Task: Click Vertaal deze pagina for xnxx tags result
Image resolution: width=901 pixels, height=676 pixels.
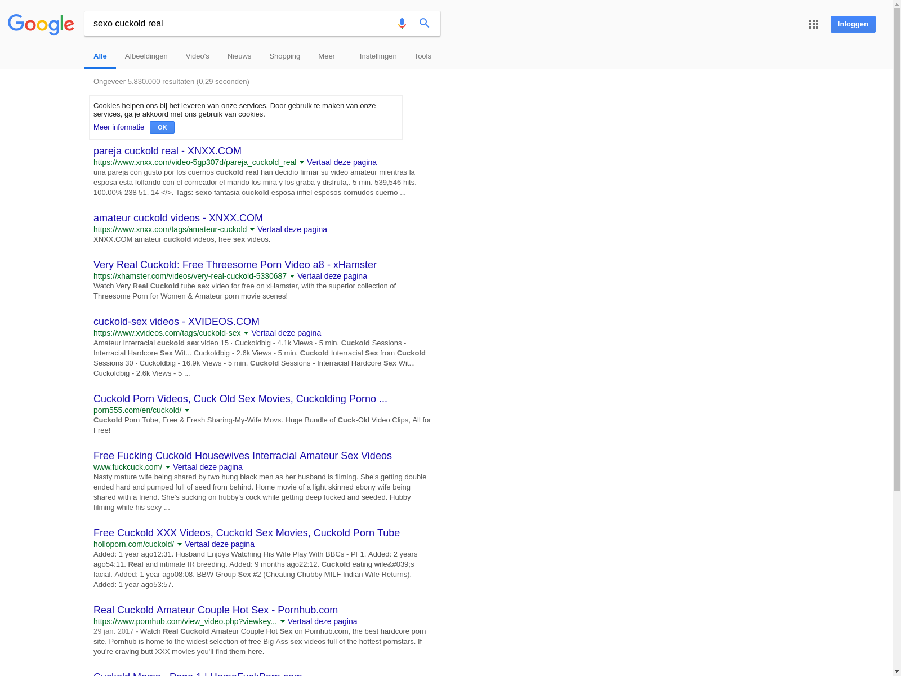Action: point(292,229)
